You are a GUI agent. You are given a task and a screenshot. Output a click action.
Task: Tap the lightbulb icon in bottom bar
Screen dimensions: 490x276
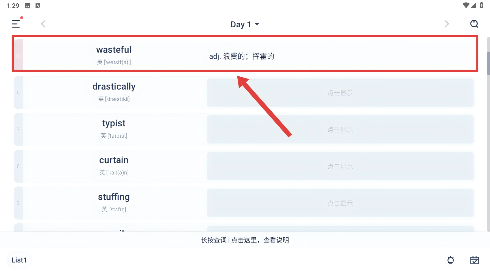[x=450, y=260]
